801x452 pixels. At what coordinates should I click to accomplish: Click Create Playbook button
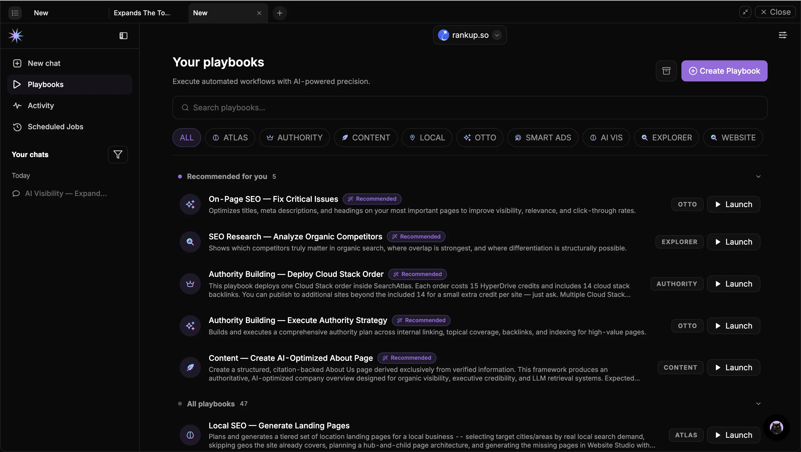pyautogui.click(x=724, y=71)
